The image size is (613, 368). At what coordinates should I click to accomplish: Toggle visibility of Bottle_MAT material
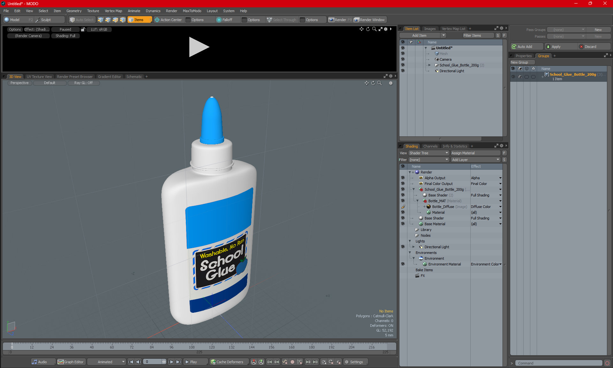pos(403,201)
